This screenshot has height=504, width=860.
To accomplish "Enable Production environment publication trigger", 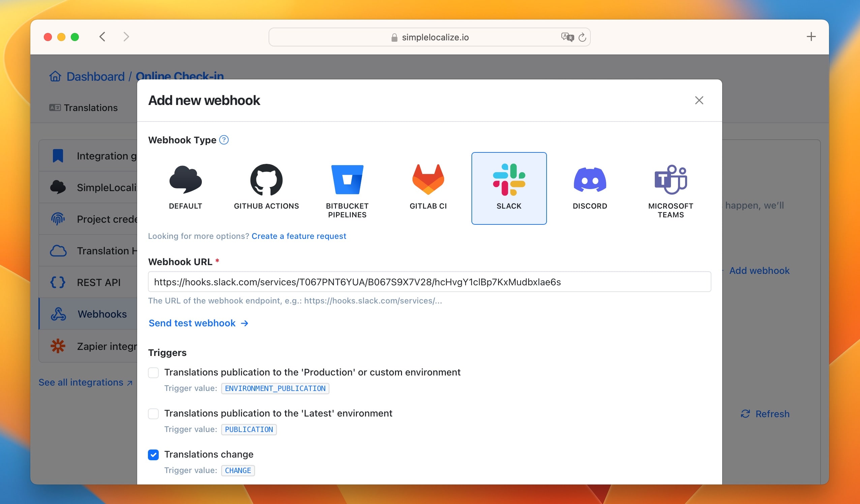I will [153, 372].
